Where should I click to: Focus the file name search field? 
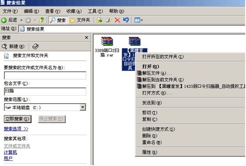[45, 75]
